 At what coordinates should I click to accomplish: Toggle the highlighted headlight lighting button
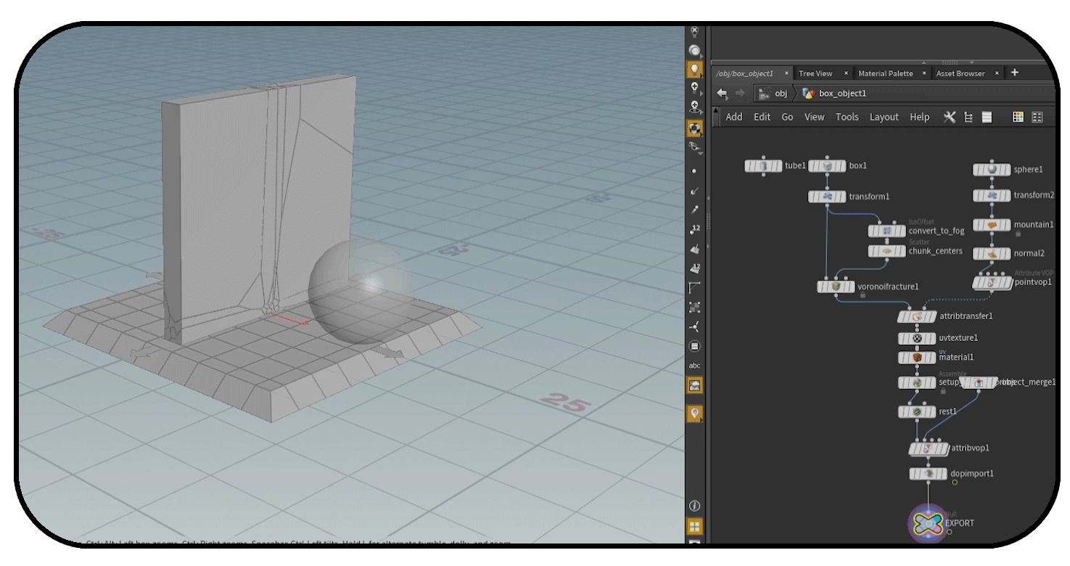click(695, 70)
